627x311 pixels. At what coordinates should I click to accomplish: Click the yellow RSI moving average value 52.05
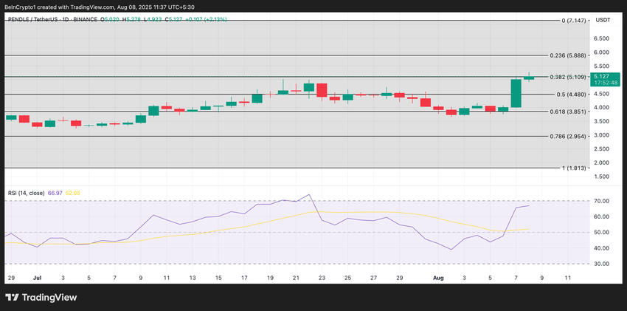coord(72,193)
